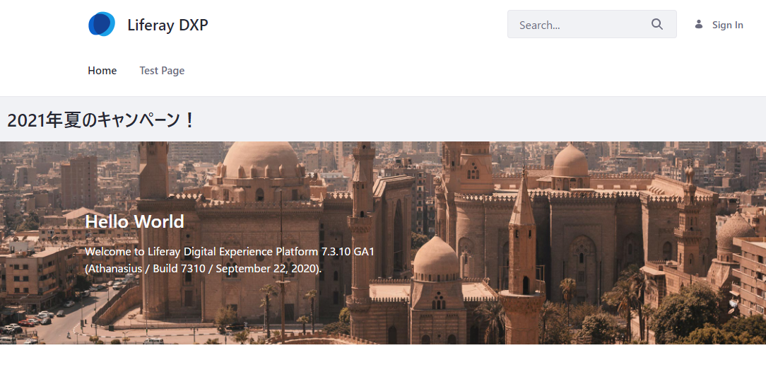Click the Liferay blue circular logo
This screenshot has width=766, height=377.
coord(101,25)
